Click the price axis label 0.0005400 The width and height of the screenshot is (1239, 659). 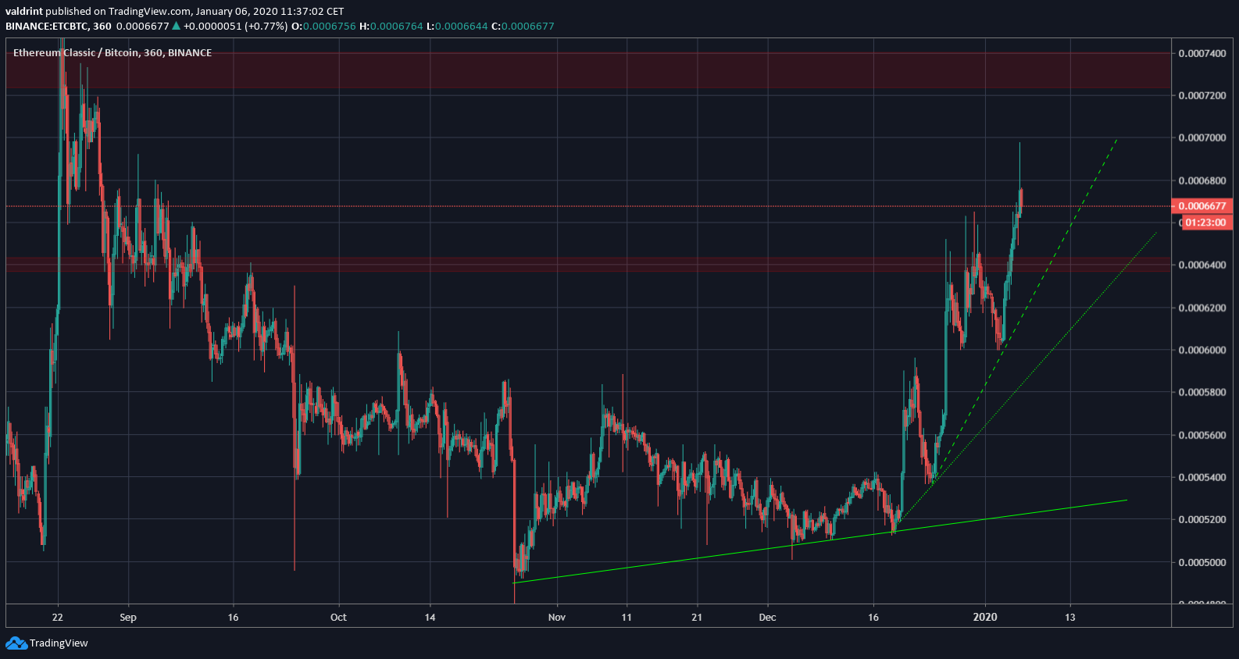tap(1202, 477)
